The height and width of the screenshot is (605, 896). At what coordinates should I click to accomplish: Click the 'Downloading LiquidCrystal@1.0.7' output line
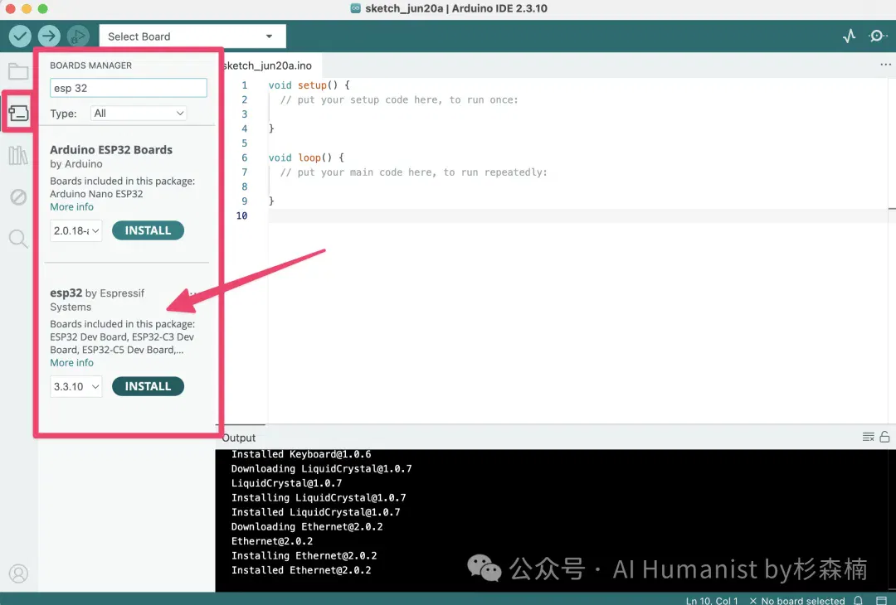[321, 468]
